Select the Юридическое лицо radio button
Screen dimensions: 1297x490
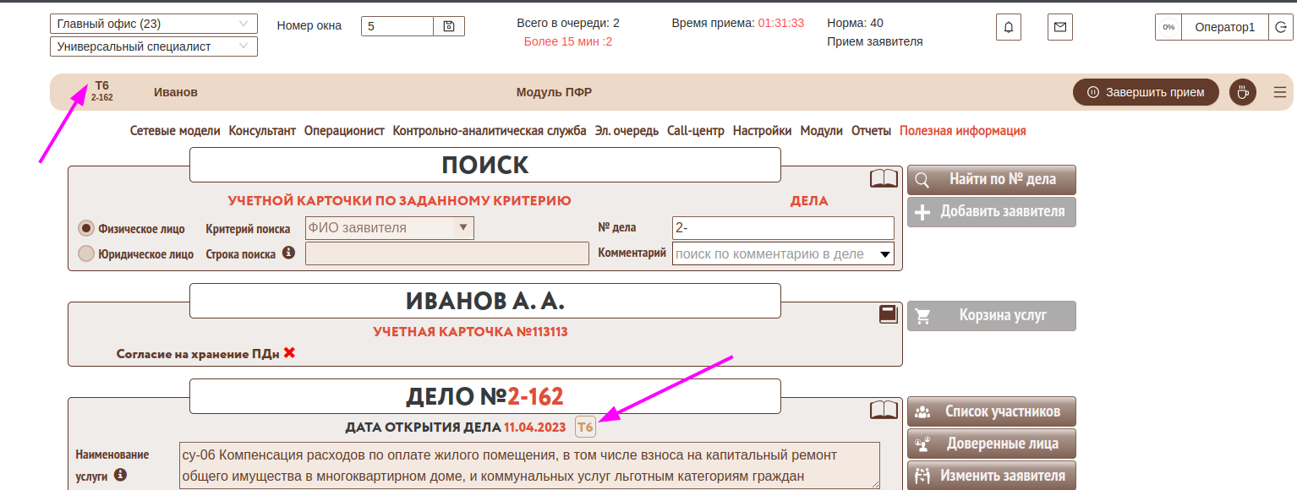click(85, 253)
